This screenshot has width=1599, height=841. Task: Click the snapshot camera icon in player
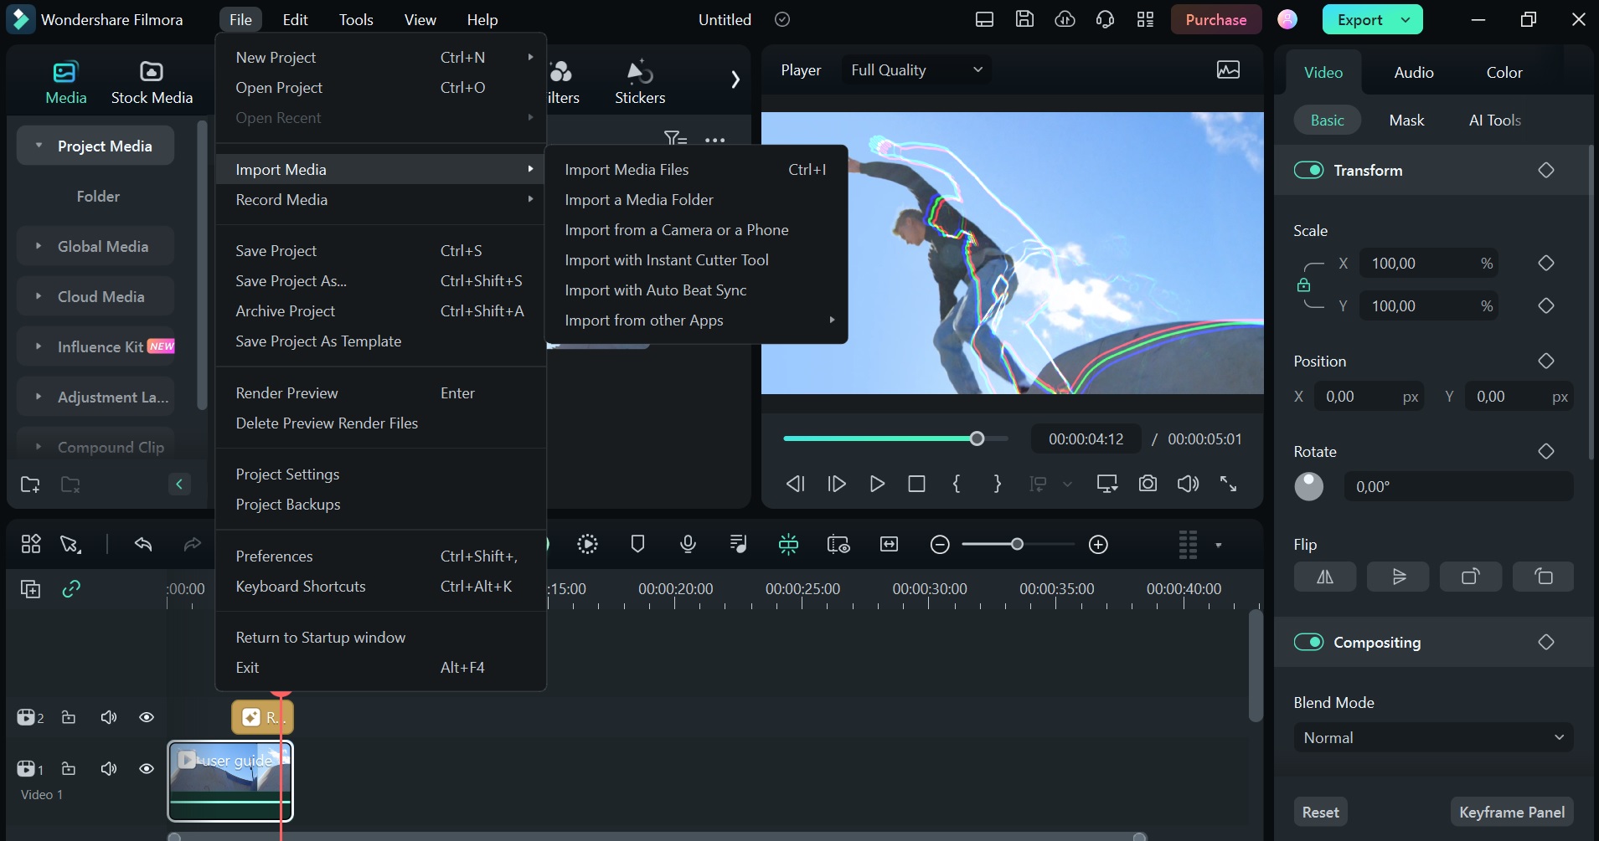click(x=1148, y=484)
